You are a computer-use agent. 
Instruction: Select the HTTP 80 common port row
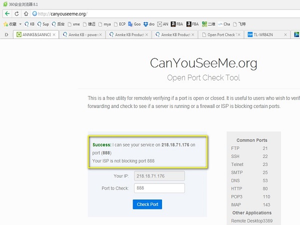[x=249, y=188]
